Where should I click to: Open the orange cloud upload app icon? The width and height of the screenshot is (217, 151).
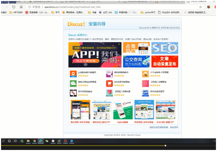coord(146,74)
